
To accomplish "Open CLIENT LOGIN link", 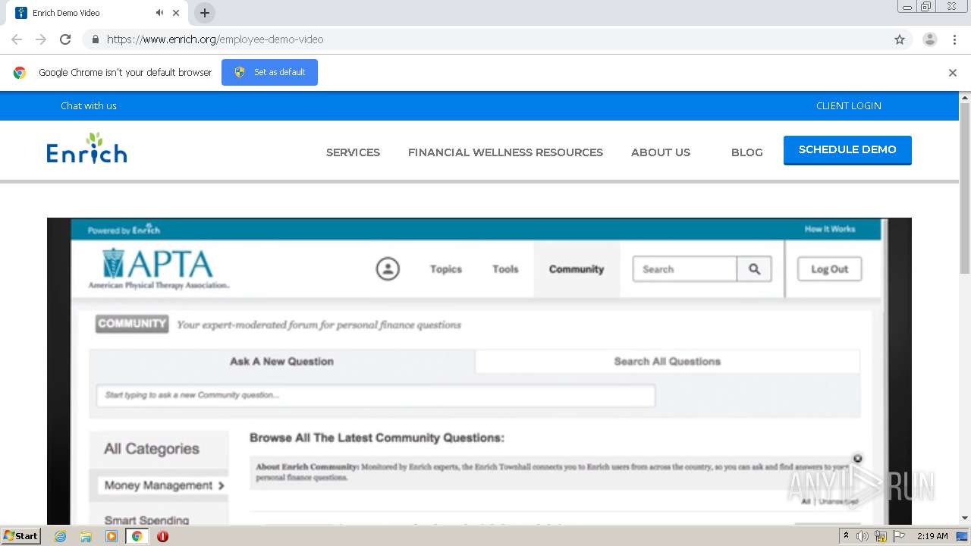I will [x=849, y=105].
